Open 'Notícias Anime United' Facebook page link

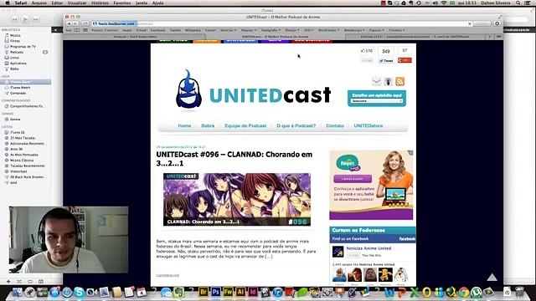coord(368,248)
